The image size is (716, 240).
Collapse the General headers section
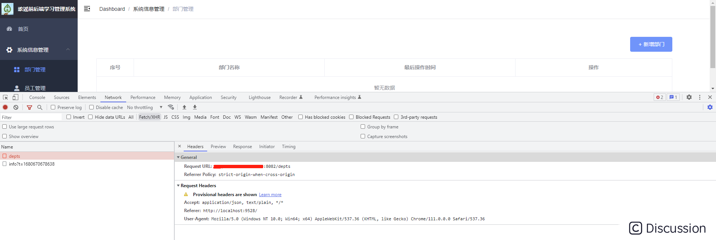(178, 157)
